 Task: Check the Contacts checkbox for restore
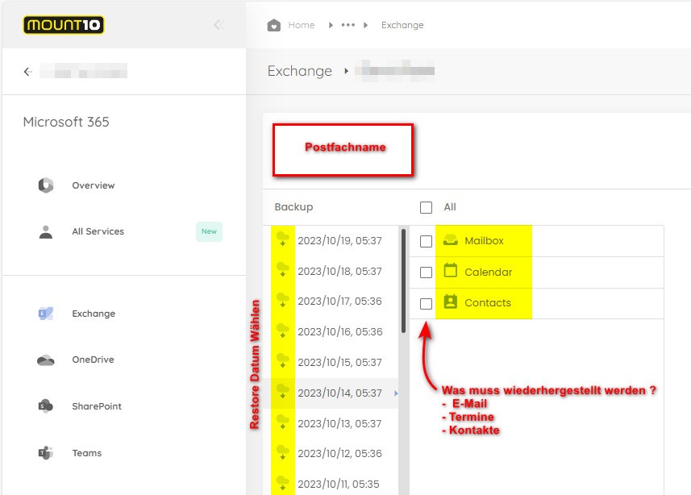425,303
